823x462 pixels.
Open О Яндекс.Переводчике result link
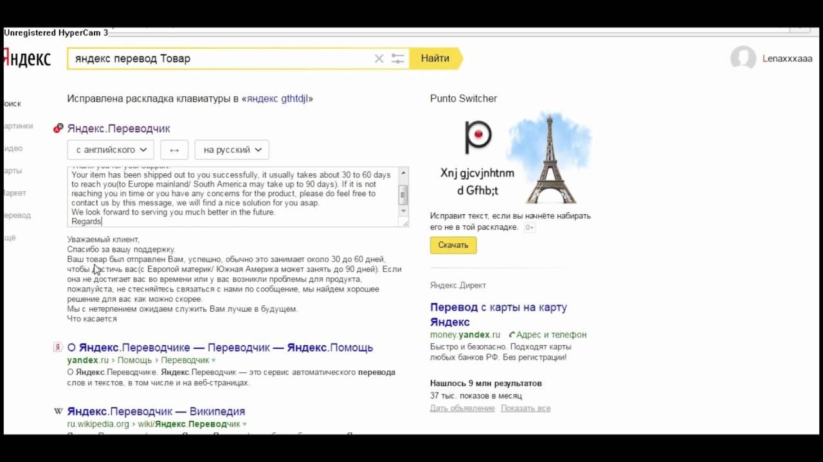pyautogui.click(x=220, y=348)
